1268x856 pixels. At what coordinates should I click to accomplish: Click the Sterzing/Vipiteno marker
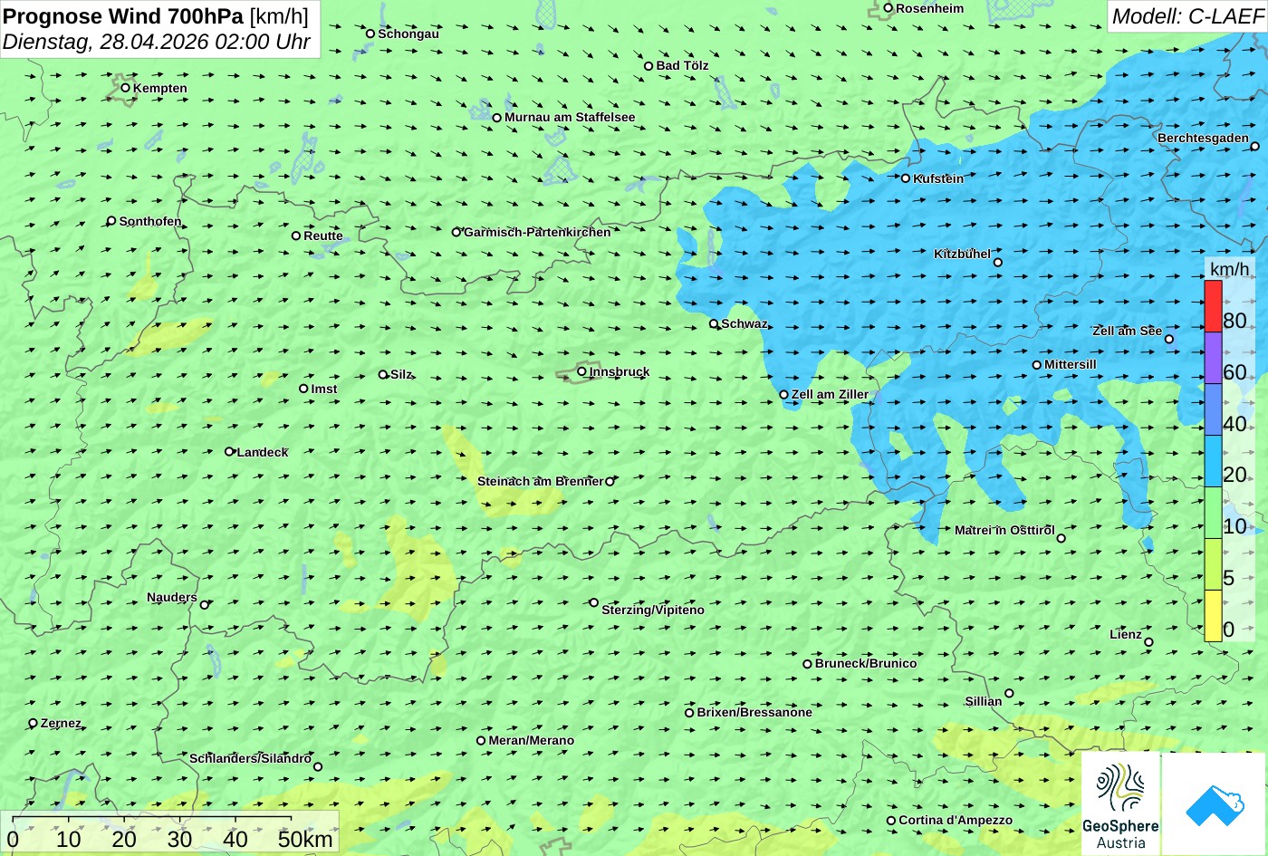pos(594,602)
